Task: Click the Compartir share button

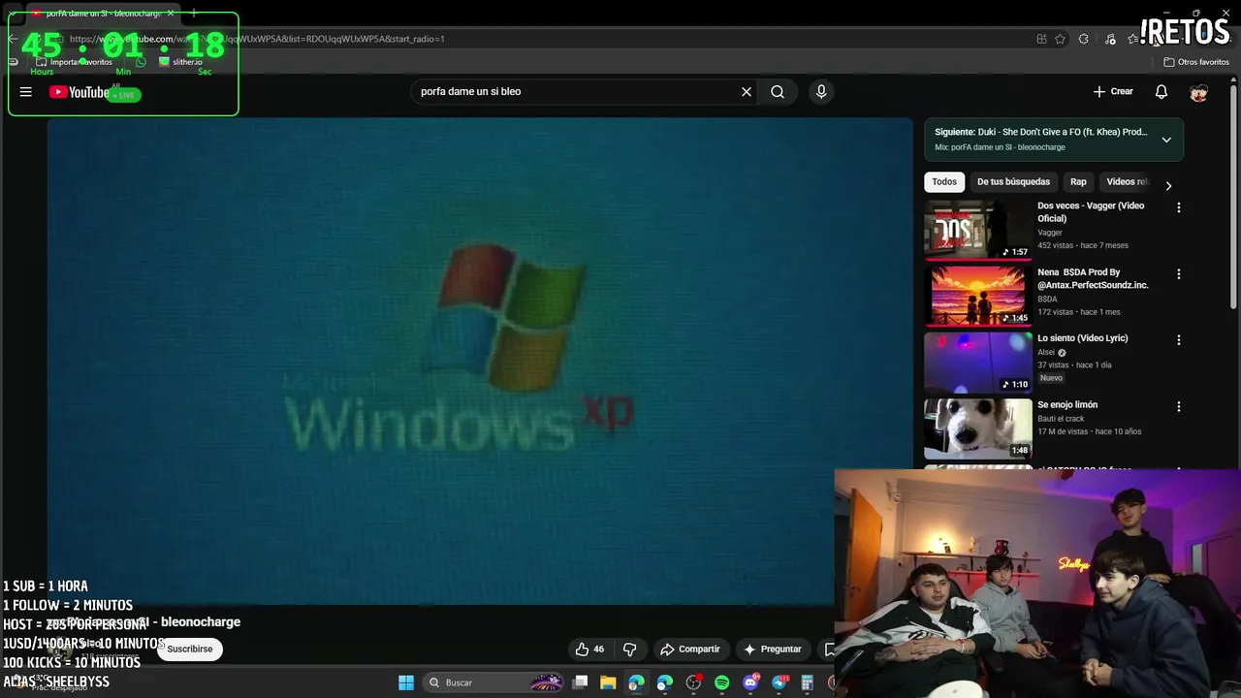Action: pos(690,650)
